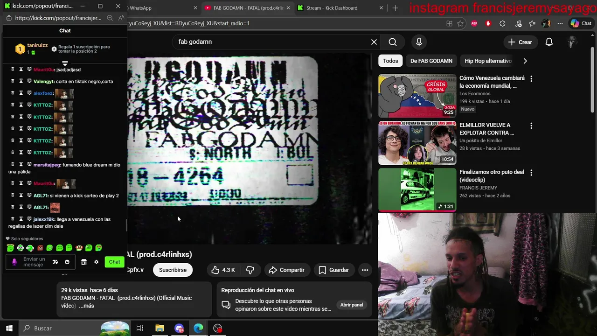Select the Todos filter chip
The width and height of the screenshot is (597, 336).
tap(390, 61)
